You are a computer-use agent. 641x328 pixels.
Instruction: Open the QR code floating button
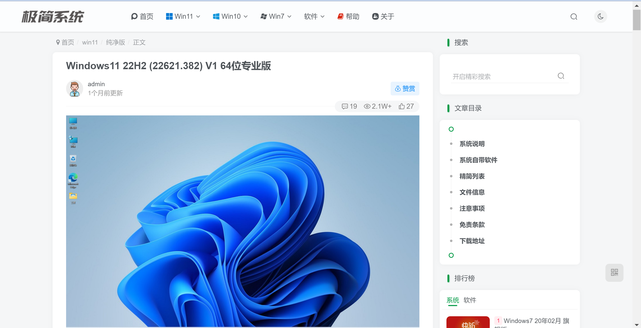pos(614,272)
